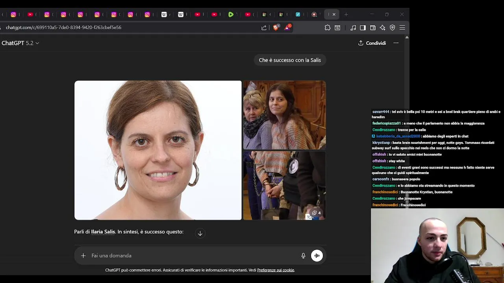Open the 'Preferenze sui cookie' link

(x=276, y=270)
